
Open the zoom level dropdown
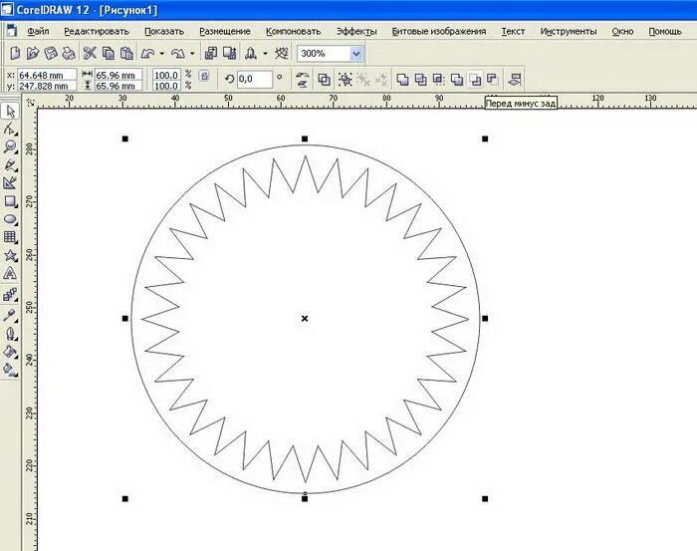(356, 54)
